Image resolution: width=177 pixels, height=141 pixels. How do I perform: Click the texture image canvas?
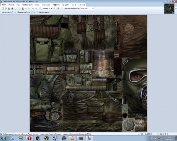tap(88, 73)
